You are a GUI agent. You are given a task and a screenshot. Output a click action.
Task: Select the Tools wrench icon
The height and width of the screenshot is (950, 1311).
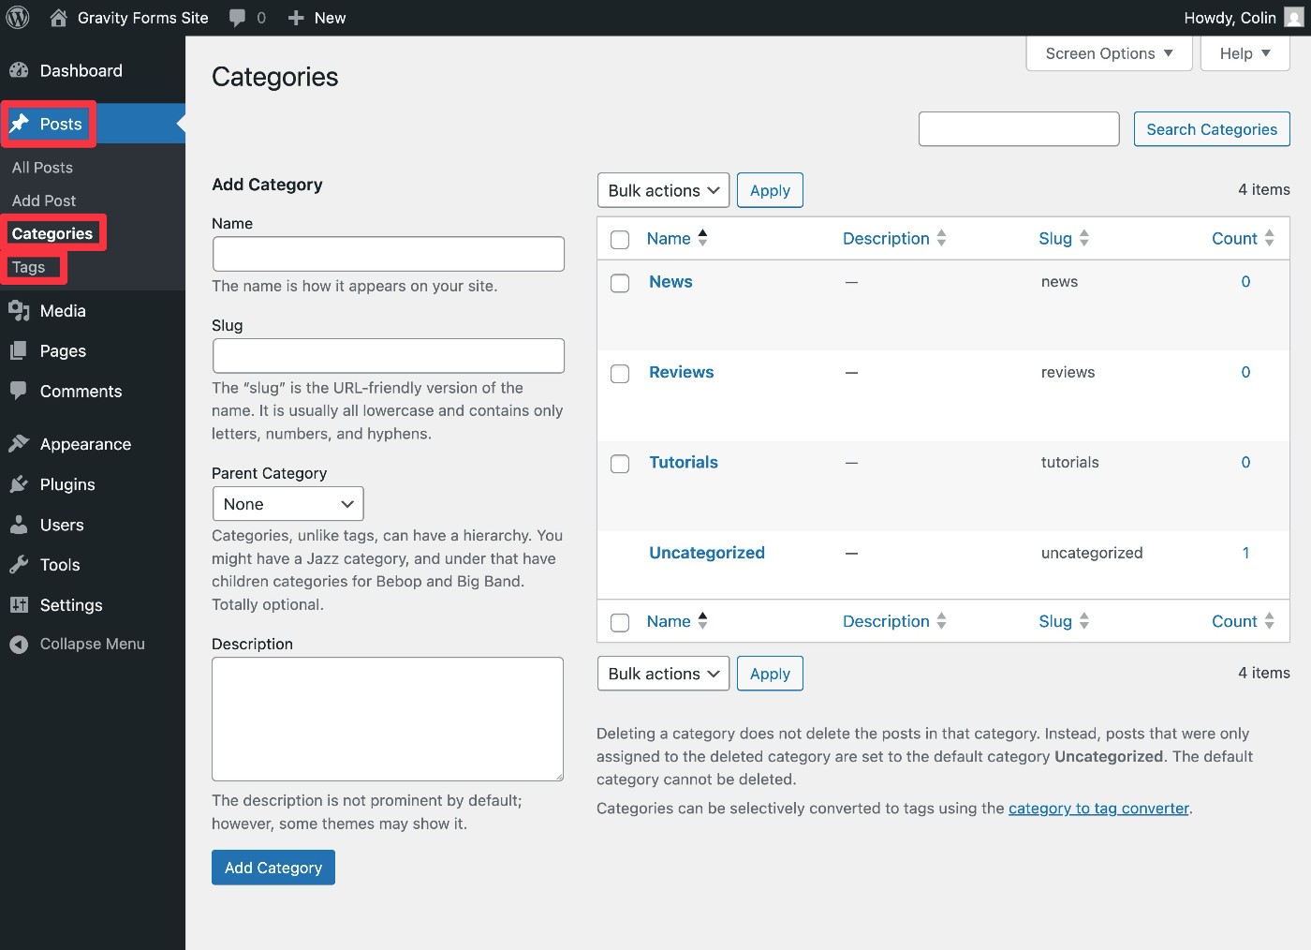coord(19,565)
